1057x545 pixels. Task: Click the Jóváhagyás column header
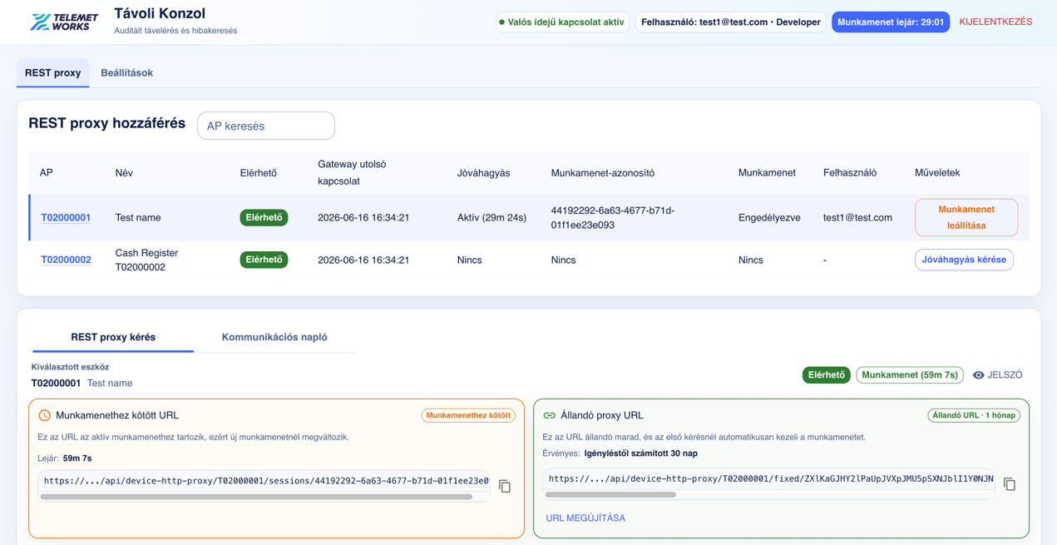coord(483,173)
